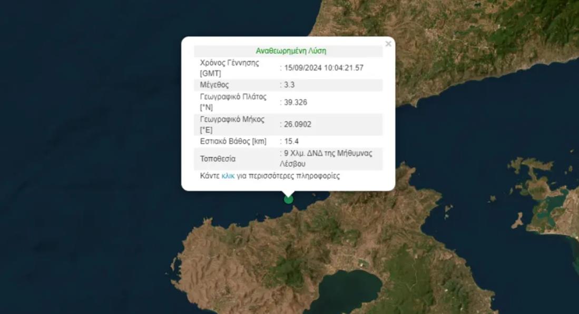Click the green epicenter marker on map

[288, 199]
